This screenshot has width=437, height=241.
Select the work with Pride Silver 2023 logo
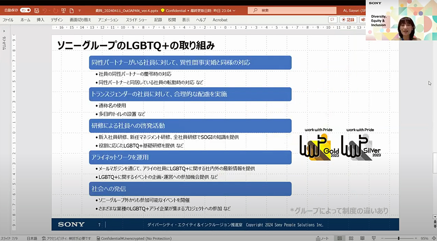point(361,144)
